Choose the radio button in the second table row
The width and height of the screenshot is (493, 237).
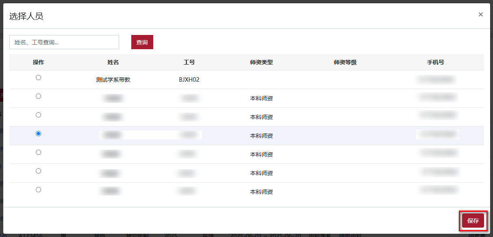coord(38,96)
